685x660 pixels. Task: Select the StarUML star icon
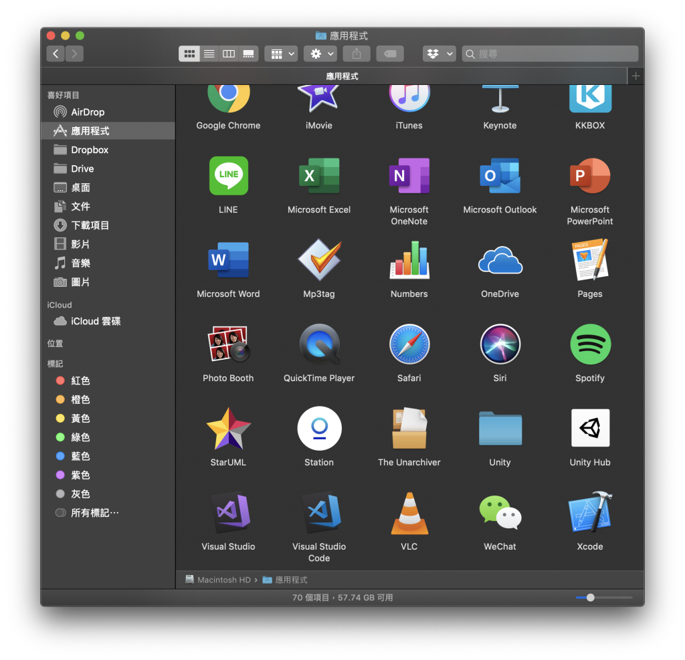coord(229,429)
